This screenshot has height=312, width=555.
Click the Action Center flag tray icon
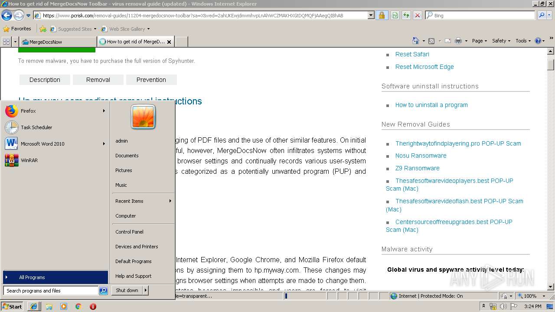[x=514, y=306]
